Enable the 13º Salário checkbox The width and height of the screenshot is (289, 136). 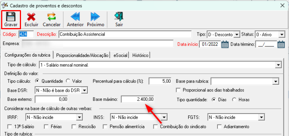(x=10, y=127)
